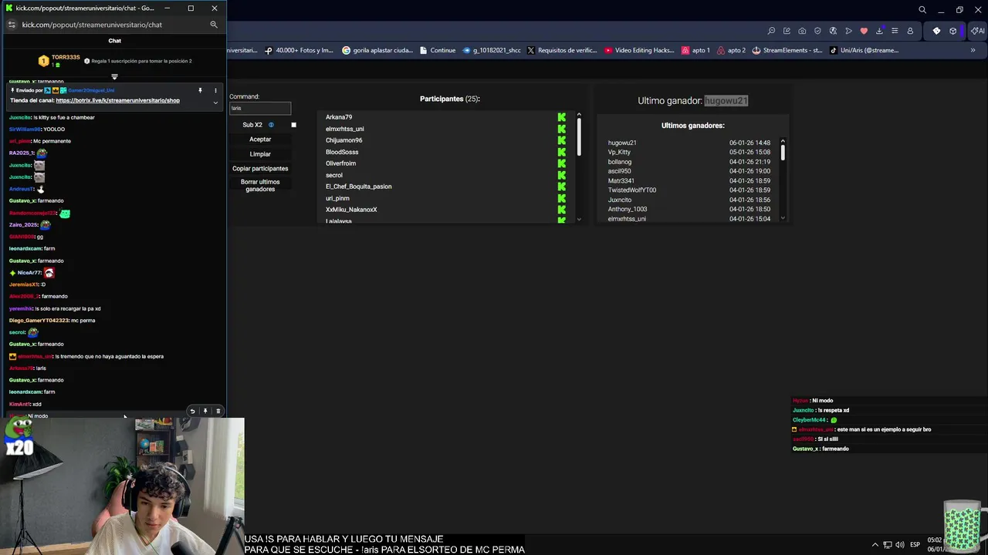Click the participants list scroll up arrow
This screenshot has width=988, height=555.
coord(579,116)
